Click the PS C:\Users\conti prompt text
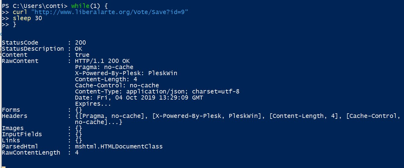This screenshot has width=404, height=168. 34,6
